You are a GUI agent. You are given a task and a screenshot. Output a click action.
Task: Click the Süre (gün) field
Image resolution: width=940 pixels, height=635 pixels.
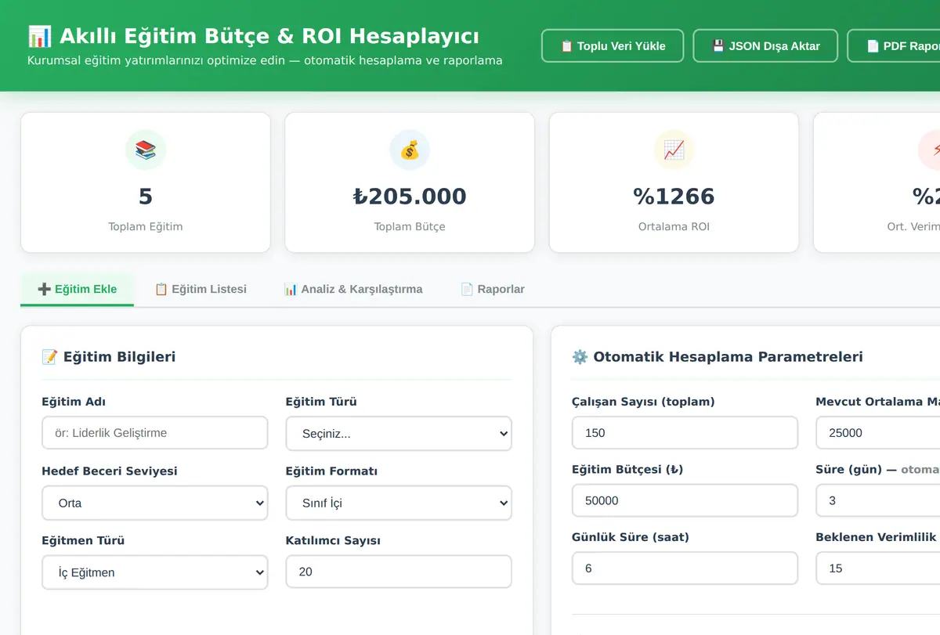[878, 500]
